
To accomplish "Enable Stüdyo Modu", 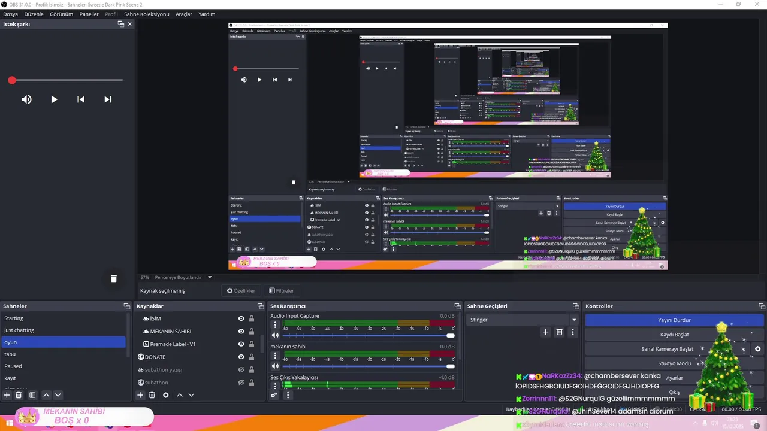I will [x=674, y=363].
